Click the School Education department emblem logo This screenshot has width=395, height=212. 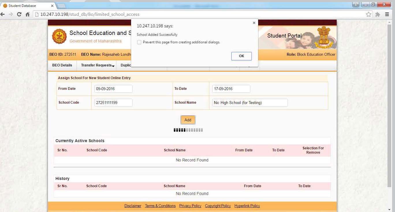(x=59, y=37)
